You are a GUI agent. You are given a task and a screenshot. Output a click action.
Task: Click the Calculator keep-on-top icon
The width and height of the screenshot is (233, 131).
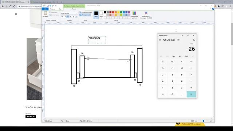pos(178,40)
